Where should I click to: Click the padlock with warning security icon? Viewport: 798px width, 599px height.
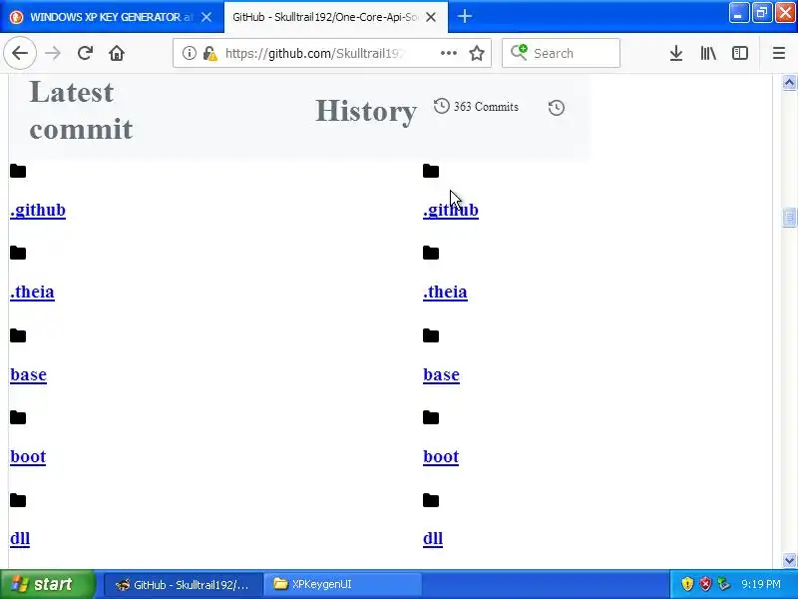(x=209, y=53)
